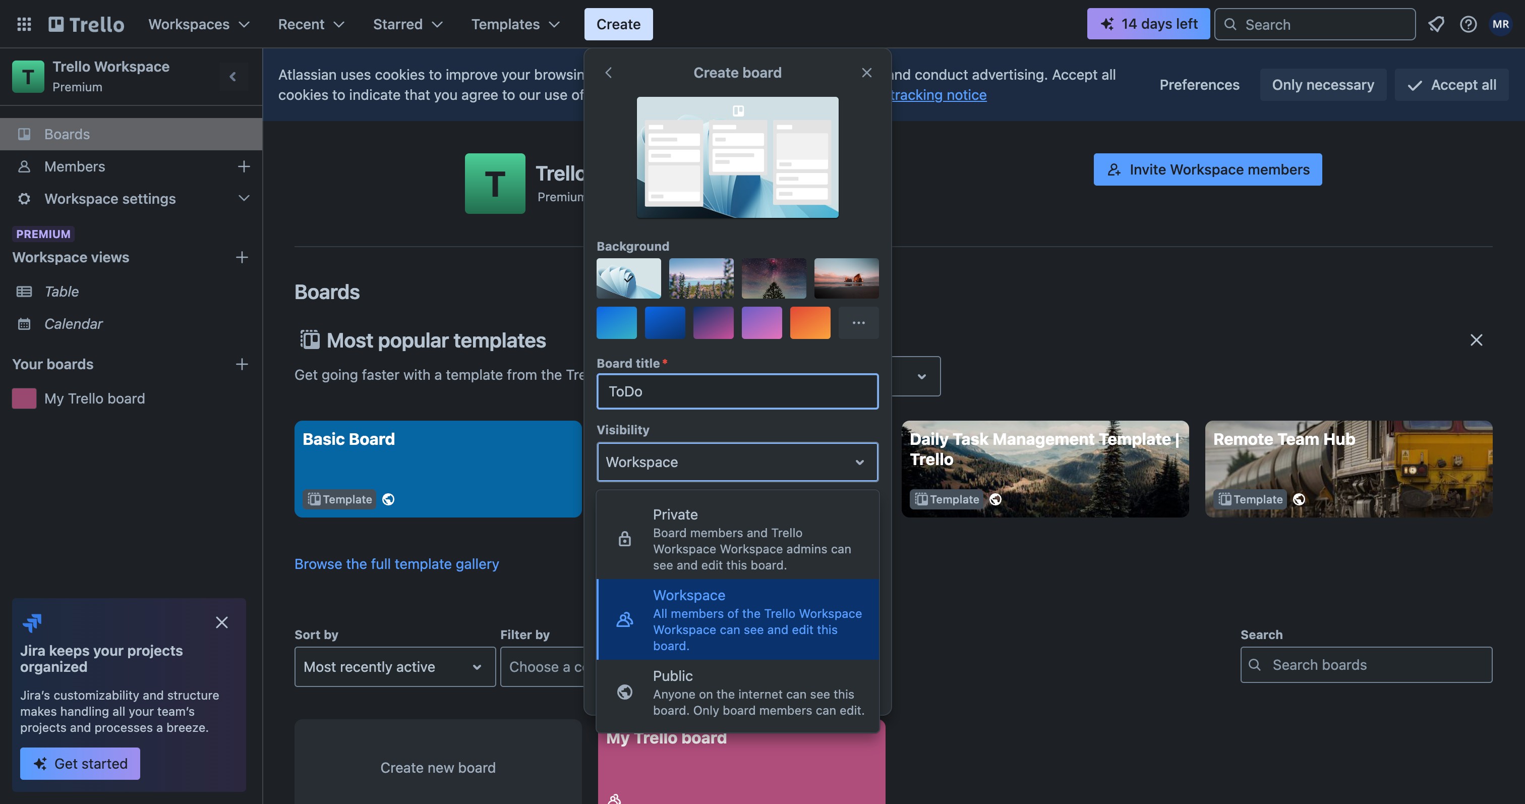This screenshot has width=1525, height=804.
Task: Open cookie Preferences
Action: point(1199,85)
